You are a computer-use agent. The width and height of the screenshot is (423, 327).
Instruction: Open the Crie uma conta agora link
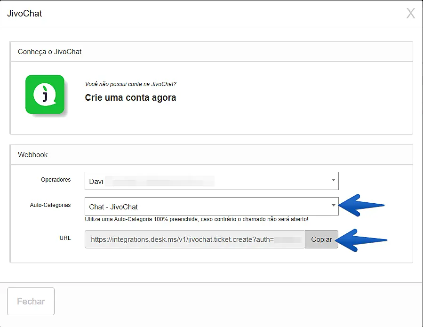pos(130,98)
